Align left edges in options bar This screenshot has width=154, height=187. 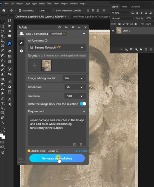88,10
